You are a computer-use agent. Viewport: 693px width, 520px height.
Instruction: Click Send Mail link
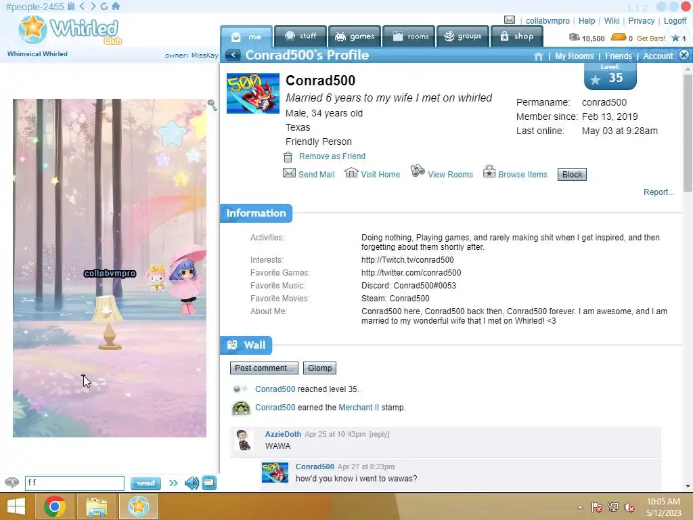(x=317, y=174)
